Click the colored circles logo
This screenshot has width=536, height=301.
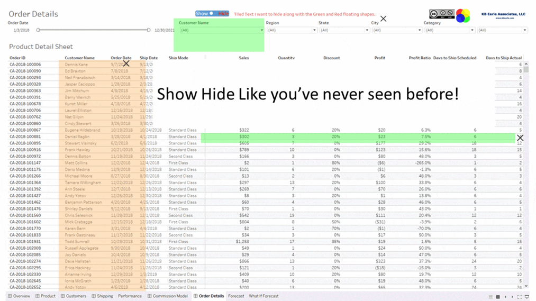(463, 16)
